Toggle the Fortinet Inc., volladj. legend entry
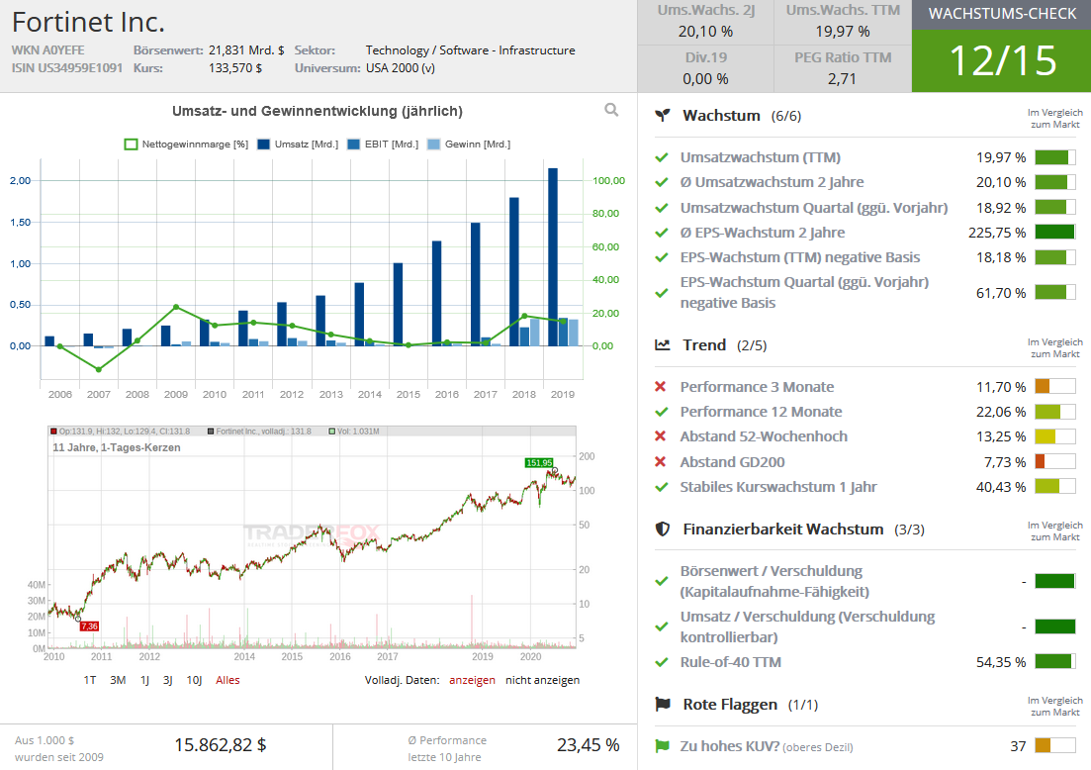This screenshot has width=1091, height=770. click(259, 432)
